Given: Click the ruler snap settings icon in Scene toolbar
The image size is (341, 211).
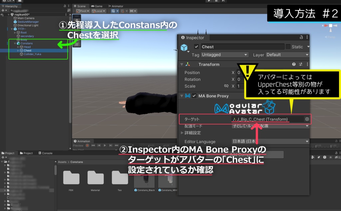Looking at the screenshot, I should coord(132,11).
